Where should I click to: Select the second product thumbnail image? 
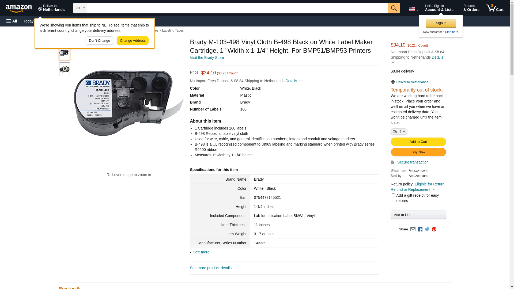(65, 69)
